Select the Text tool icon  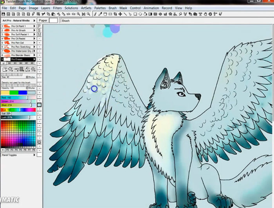[x=200, y=14]
